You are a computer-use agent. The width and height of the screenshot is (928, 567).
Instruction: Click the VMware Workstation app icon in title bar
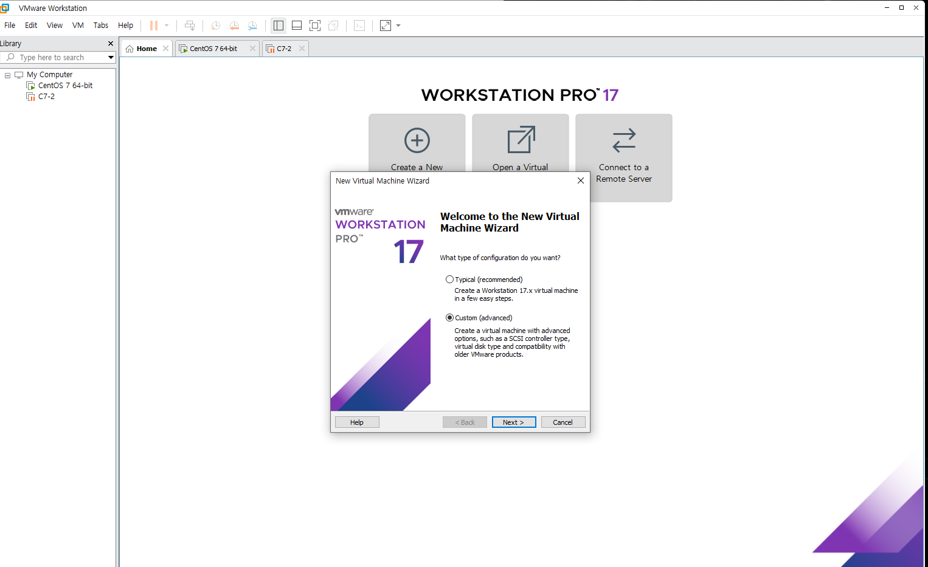coord(5,8)
